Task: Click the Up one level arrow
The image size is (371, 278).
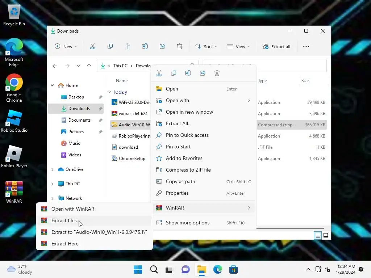Action: pyautogui.click(x=89, y=66)
